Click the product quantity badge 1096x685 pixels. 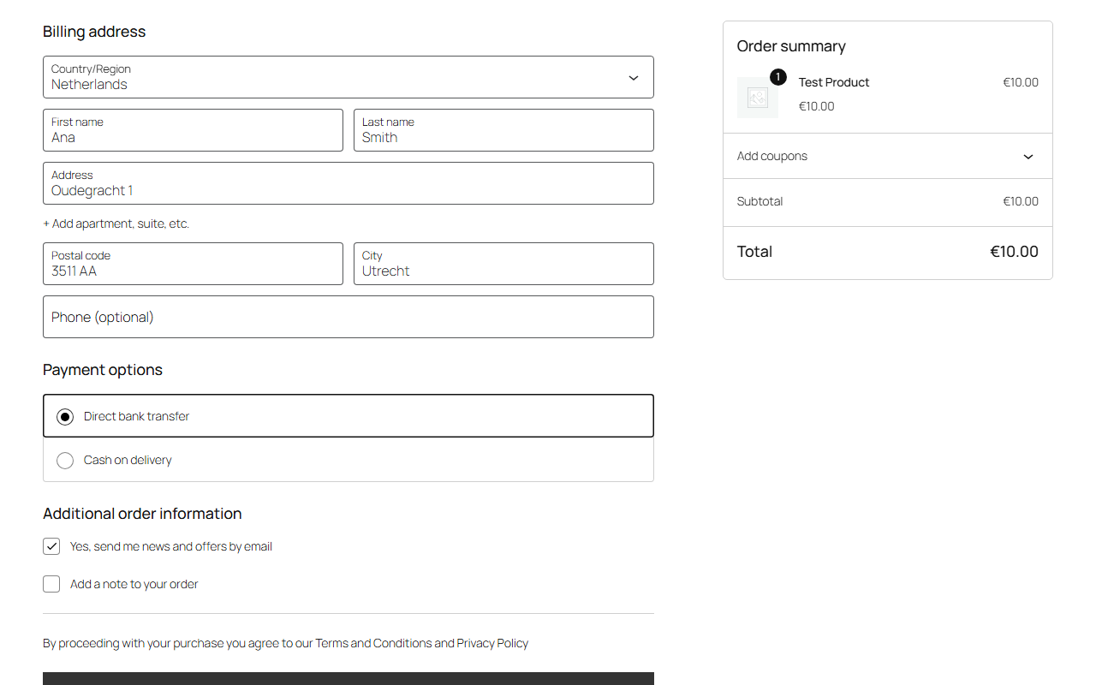point(777,77)
